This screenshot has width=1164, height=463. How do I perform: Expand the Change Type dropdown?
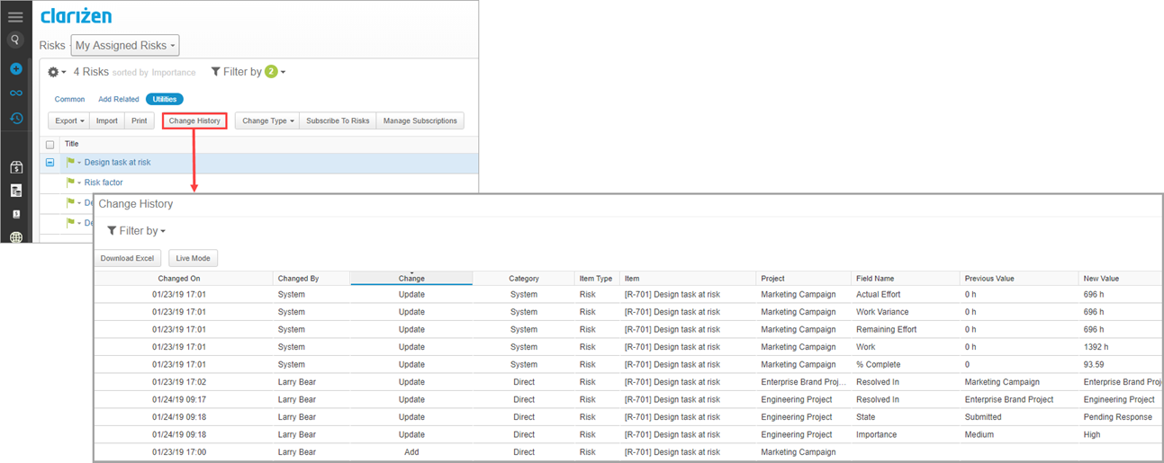tap(268, 120)
